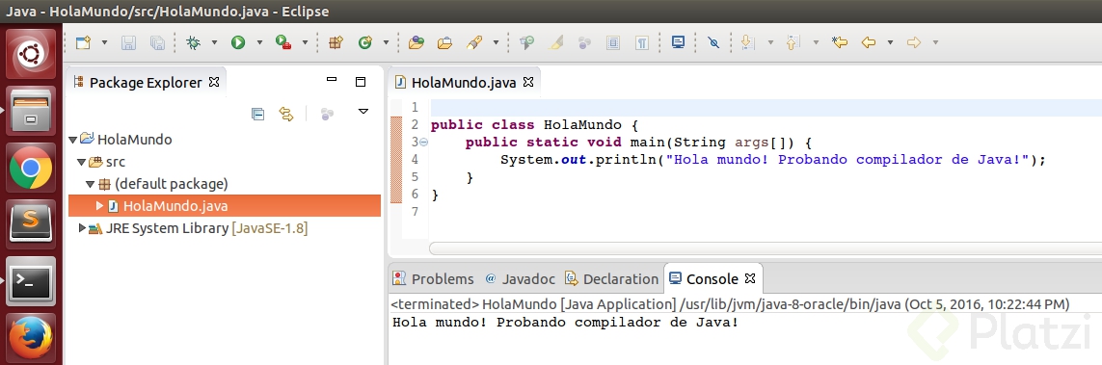Screen dimensions: 1102x365
Task: Switch to the Problems tab
Action: pos(433,278)
